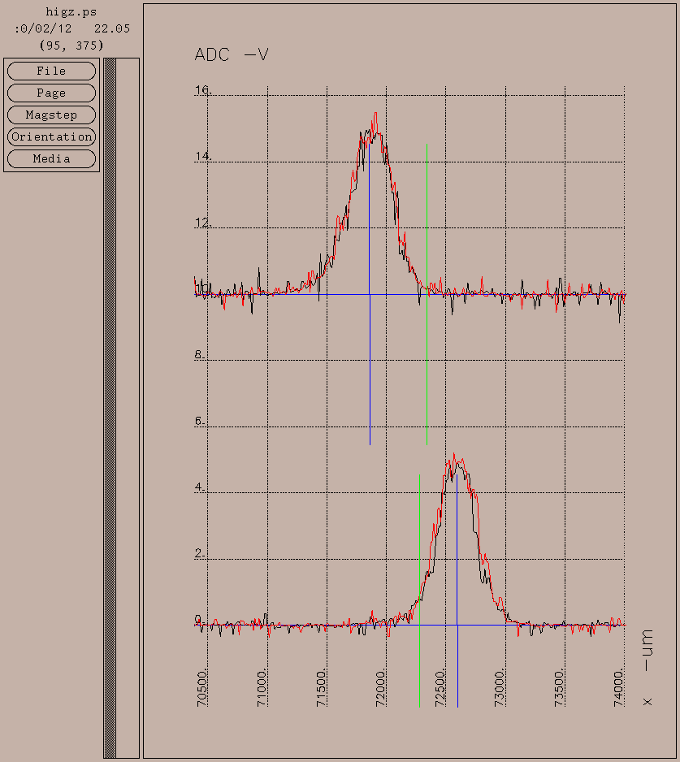This screenshot has width=680, height=762.
Task: Click the 16 y-axis tick label
Action: click(201, 90)
